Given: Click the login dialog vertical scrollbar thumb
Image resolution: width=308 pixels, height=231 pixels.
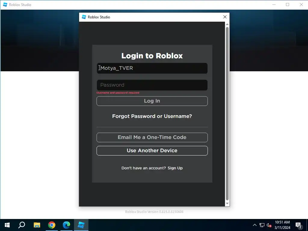Looking at the screenshot, I should coord(227,113).
